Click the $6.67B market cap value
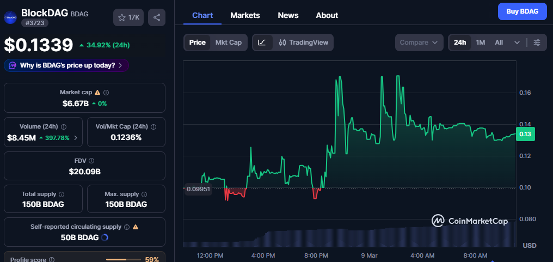553x262 pixels. (x=76, y=103)
